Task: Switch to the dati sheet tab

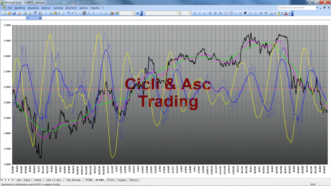Action: (x=18, y=180)
